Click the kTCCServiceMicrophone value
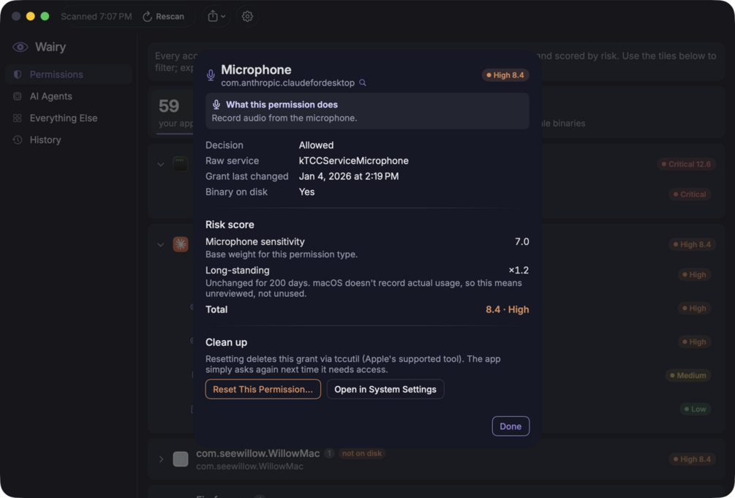 [353, 161]
